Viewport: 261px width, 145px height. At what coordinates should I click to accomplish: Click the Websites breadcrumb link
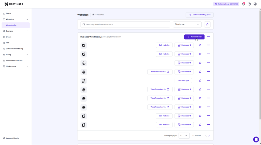pos(100,15)
